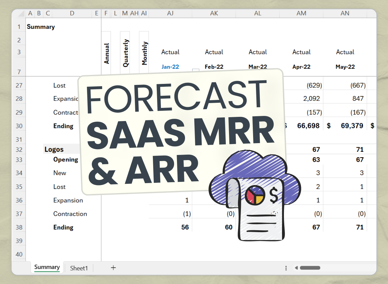Click the sheet navigation ellipsis icon

pyautogui.click(x=286, y=268)
